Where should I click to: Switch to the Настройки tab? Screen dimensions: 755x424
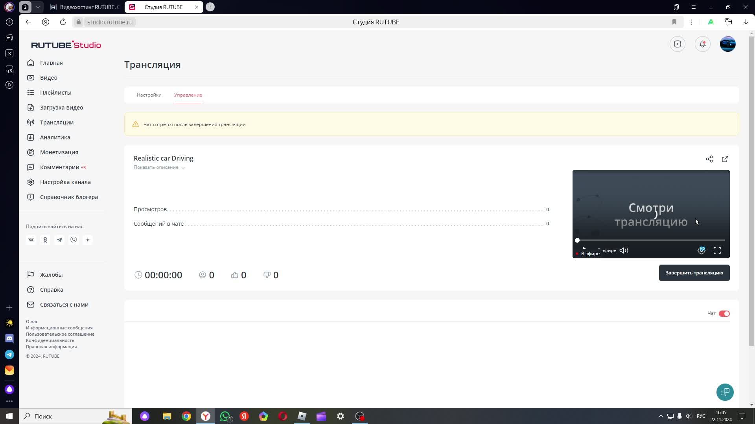point(149,95)
